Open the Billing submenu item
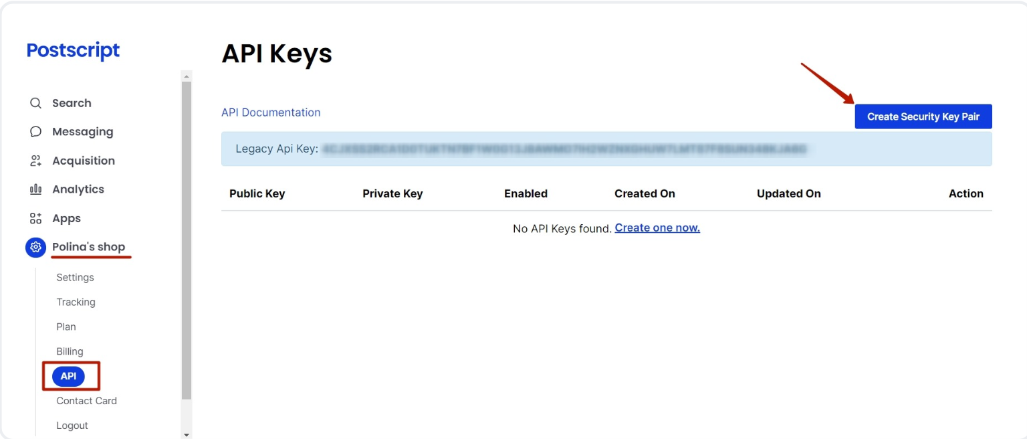 (70, 352)
